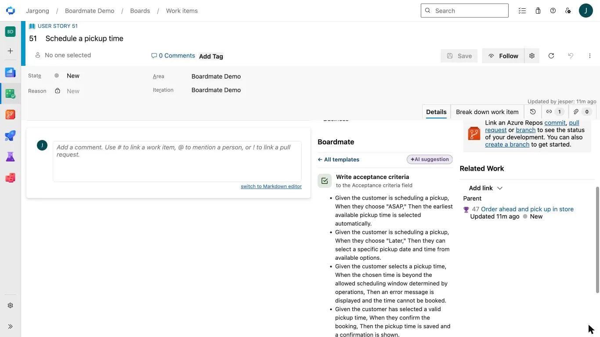Expand the left navigation sidebar
600x337 pixels.
tap(10, 326)
